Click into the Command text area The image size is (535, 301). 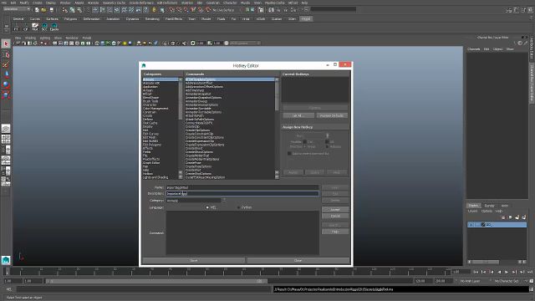coord(242,232)
